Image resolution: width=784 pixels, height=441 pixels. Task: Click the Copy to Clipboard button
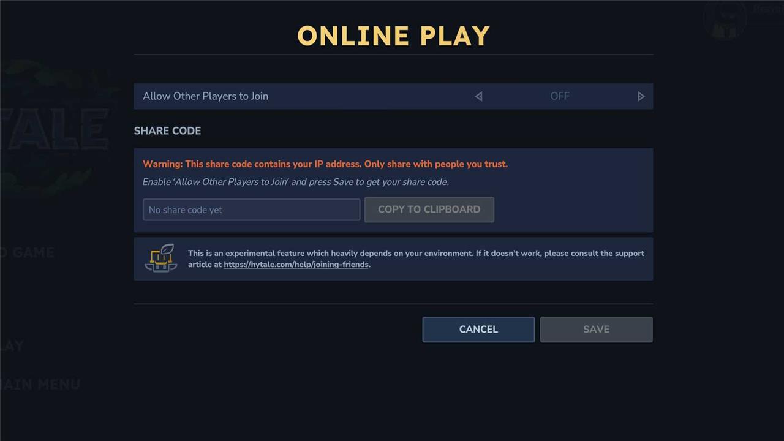coord(429,209)
